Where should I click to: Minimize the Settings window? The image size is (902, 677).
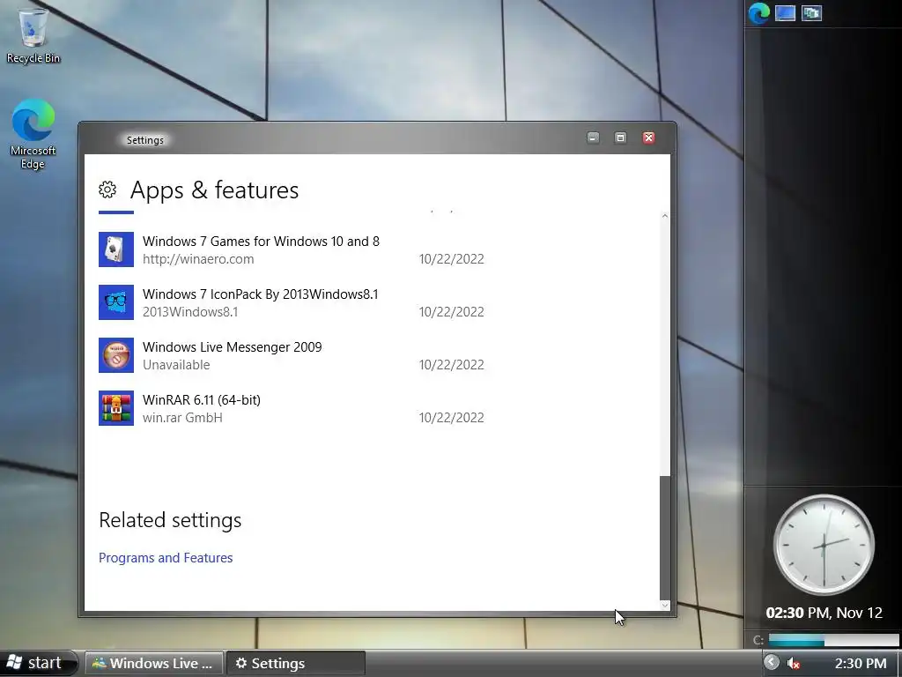pos(593,138)
